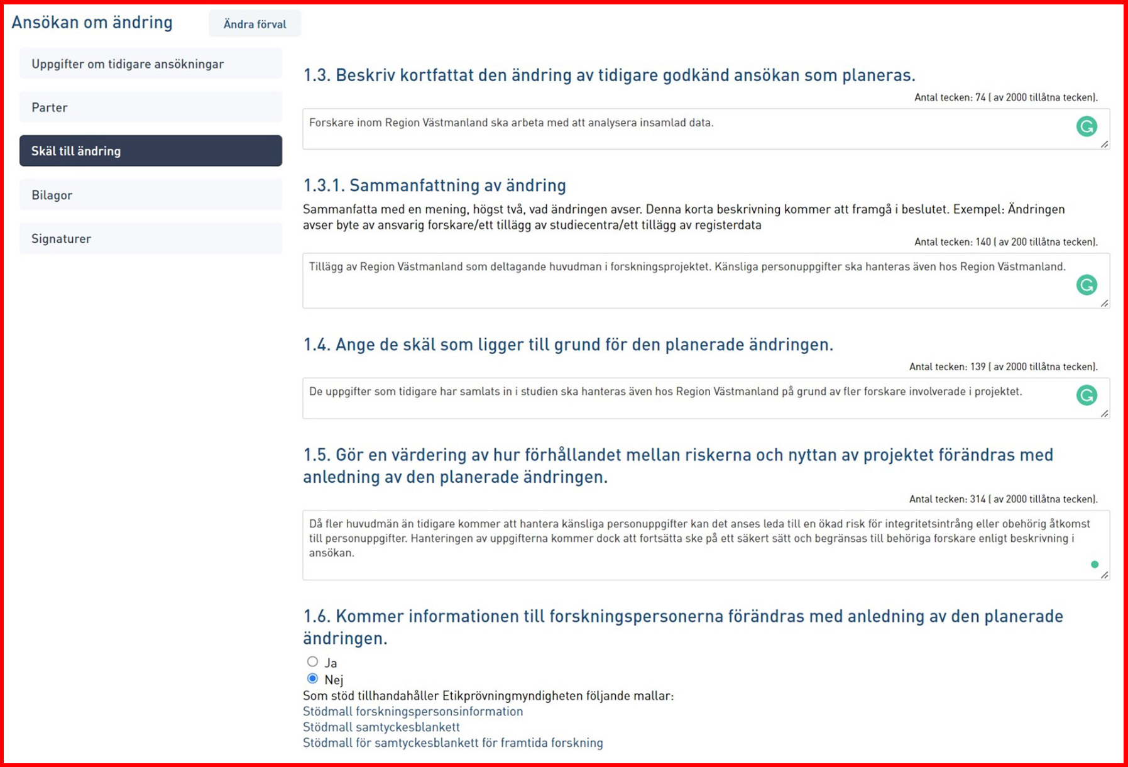Click Grammarly icon in section 1.3 field
The width and height of the screenshot is (1128, 767).
click(x=1087, y=126)
